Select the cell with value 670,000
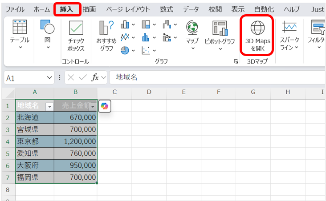Viewport: 326px width, 201px height. 75,117
